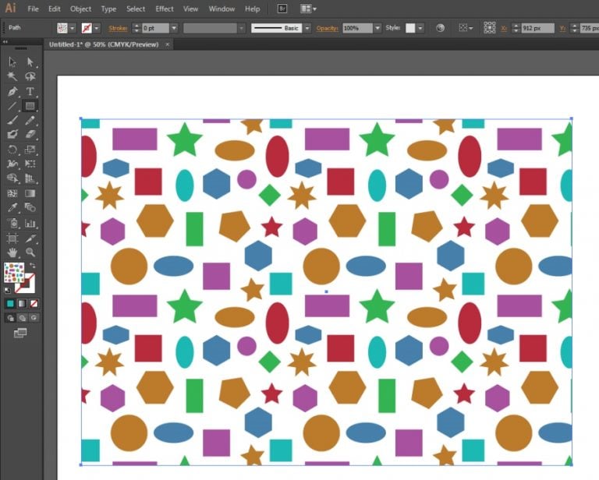599x480 pixels.
Task: Select the Zoom tool
Action: 30,252
